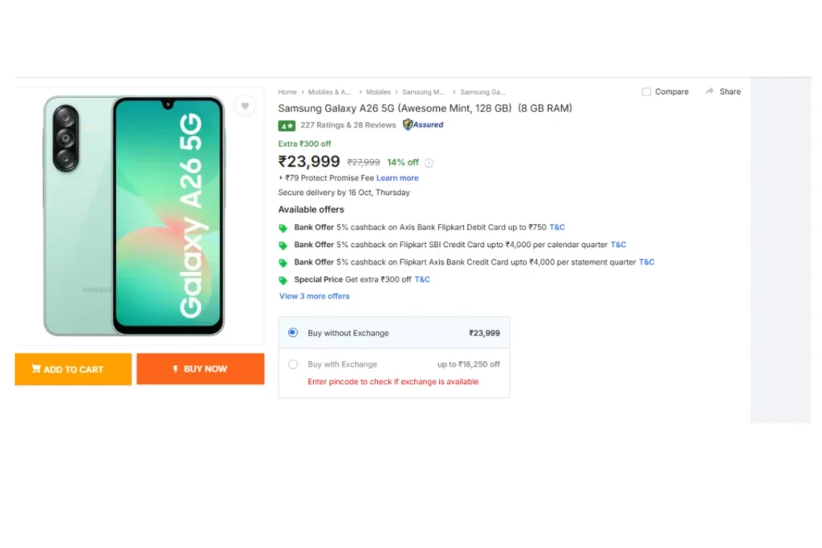Open the Protect Promise Learn more link
Viewport: 822px width, 548px height.
[397, 178]
